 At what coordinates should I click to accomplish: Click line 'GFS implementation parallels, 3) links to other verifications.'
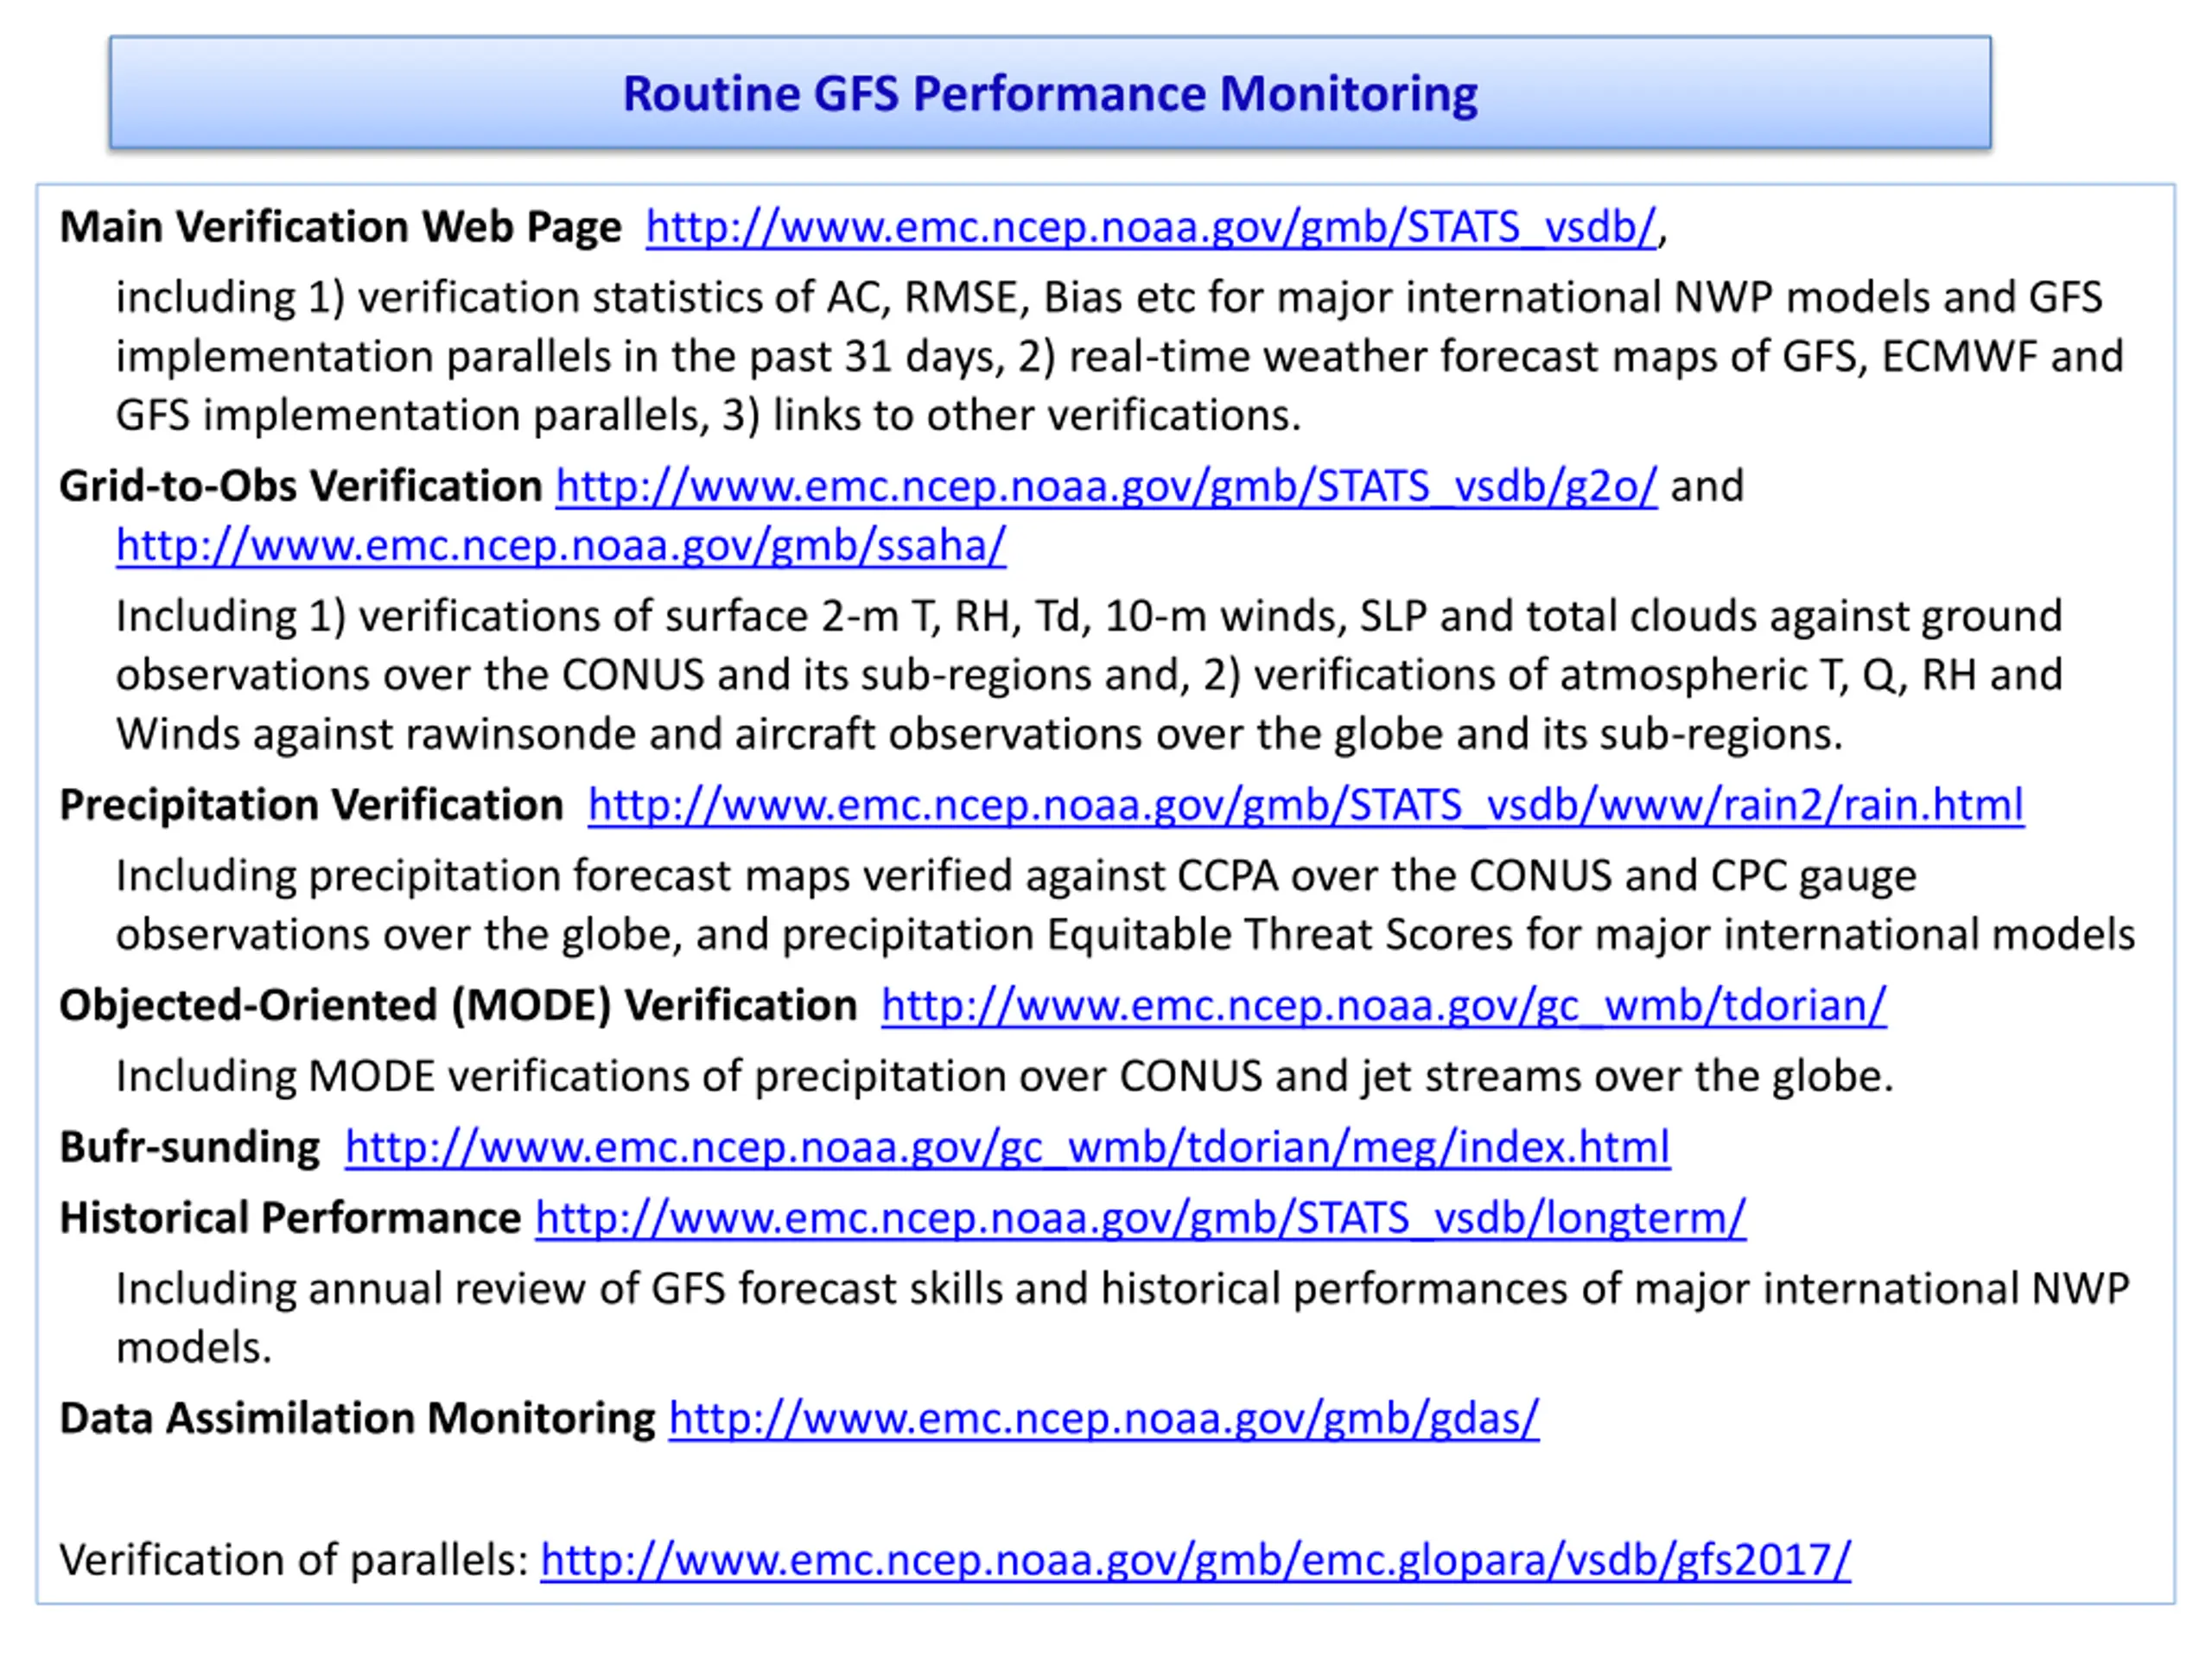tap(708, 416)
